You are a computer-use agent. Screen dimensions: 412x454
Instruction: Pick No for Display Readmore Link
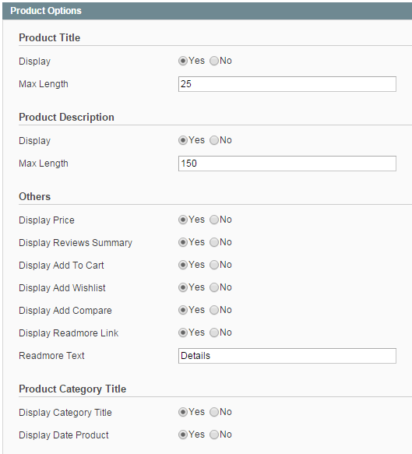214,333
